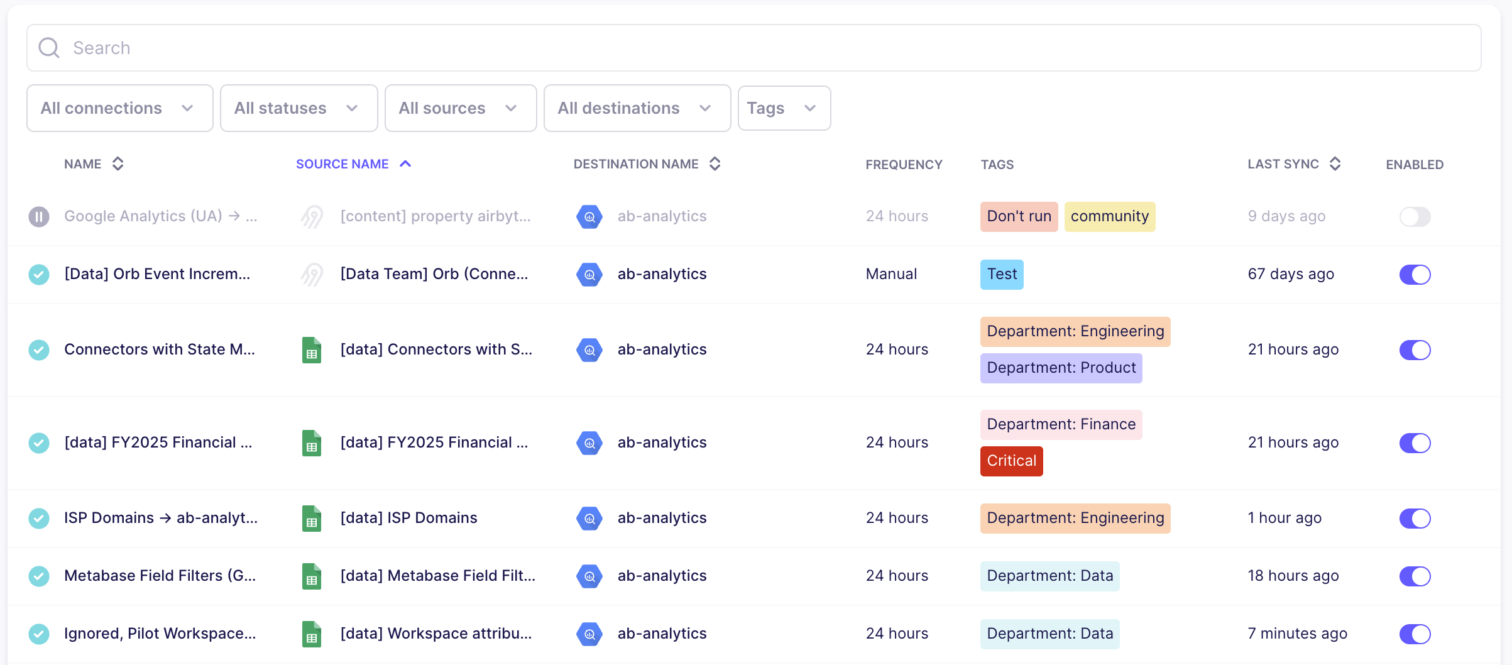
Task: Click the Airbyte source icon for [Data Team] Orb
Action: click(x=312, y=274)
